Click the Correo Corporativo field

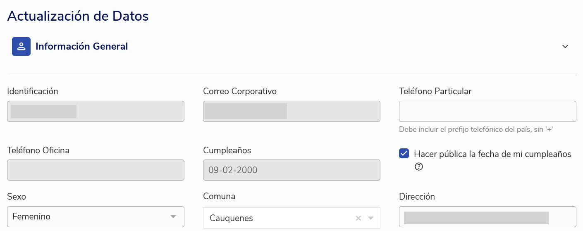tap(291, 112)
